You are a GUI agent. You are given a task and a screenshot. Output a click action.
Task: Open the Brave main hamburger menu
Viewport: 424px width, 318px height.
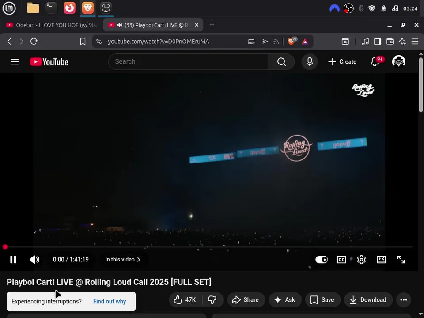click(415, 42)
